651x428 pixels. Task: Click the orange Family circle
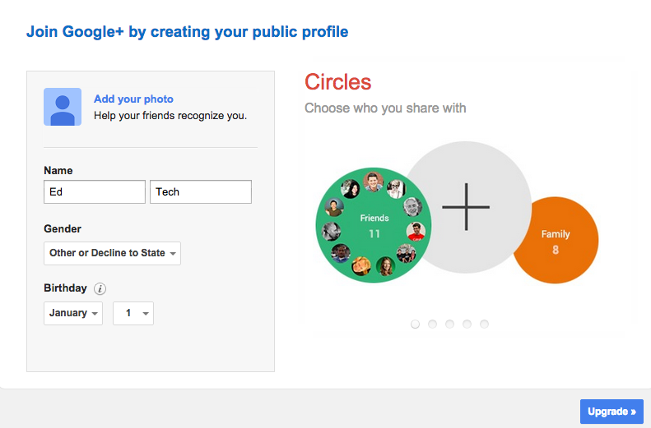pyautogui.click(x=556, y=241)
